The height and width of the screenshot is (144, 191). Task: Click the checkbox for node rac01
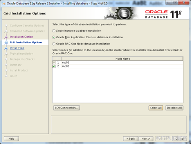54,62
